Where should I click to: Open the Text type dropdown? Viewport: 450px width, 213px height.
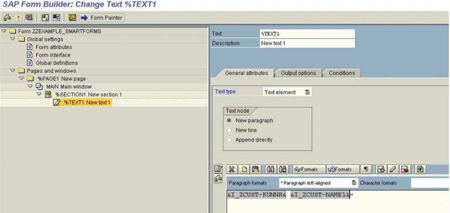coord(308,92)
